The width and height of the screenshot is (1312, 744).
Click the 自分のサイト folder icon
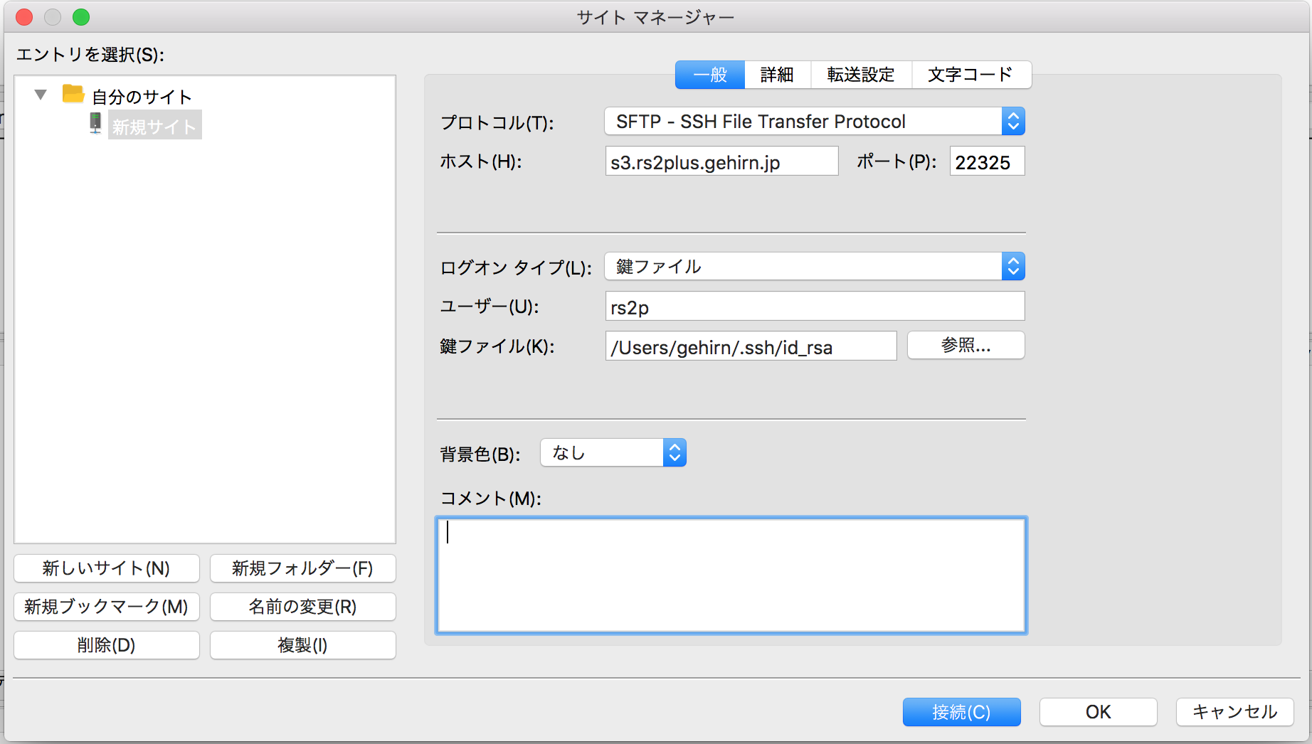coord(73,94)
